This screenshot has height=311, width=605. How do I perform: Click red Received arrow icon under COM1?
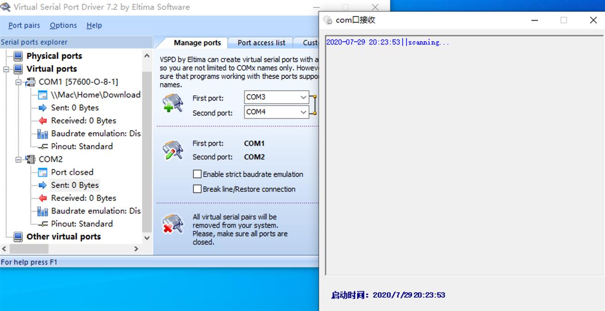[43, 120]
